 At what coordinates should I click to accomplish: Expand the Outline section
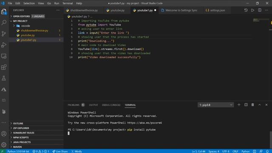coord(37,123)
